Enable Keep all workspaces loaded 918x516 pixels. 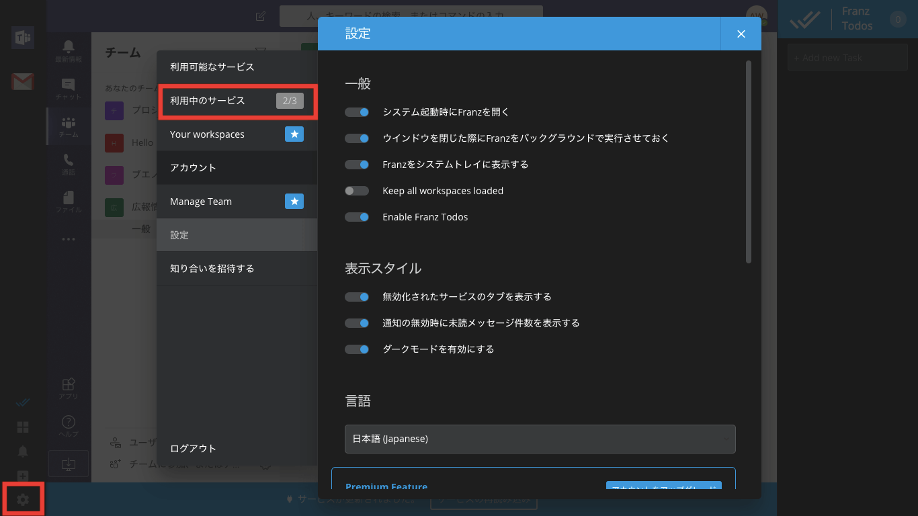[x=357, y=191]
